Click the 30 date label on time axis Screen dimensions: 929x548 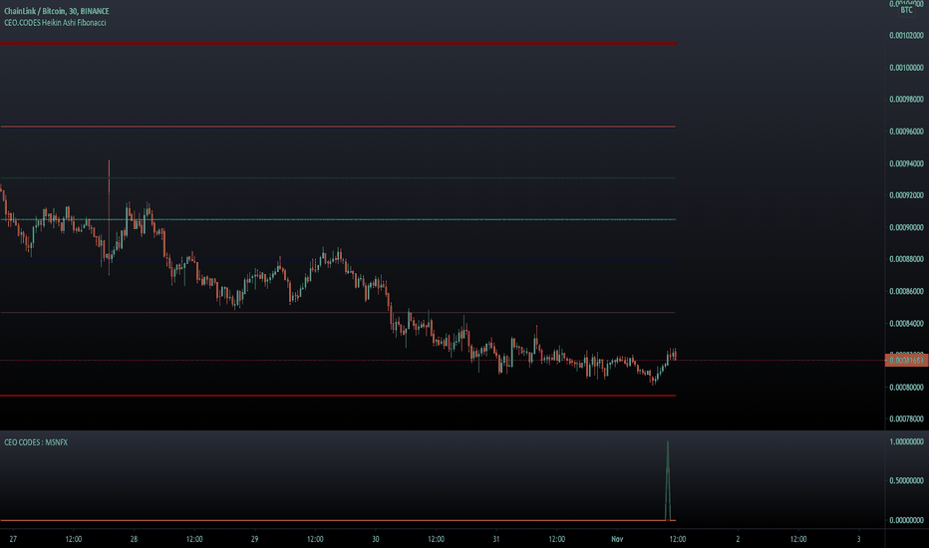[376, 539]
